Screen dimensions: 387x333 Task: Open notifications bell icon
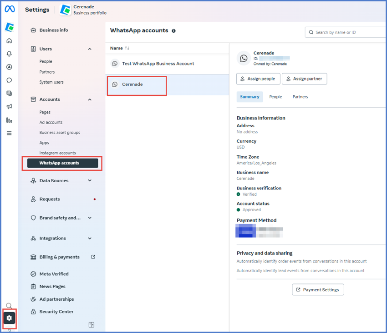[x=9, y=54]
